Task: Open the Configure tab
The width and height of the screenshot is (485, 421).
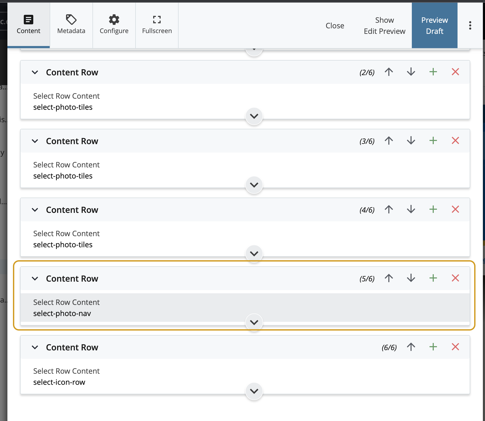Action: click(114, 25)
